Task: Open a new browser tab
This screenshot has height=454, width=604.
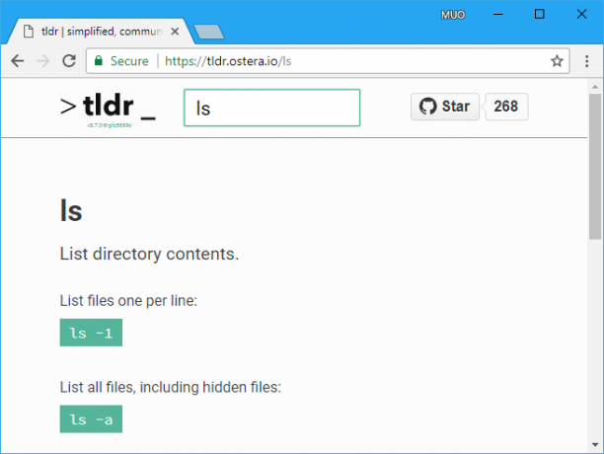Action: click(x=209, y=32)
